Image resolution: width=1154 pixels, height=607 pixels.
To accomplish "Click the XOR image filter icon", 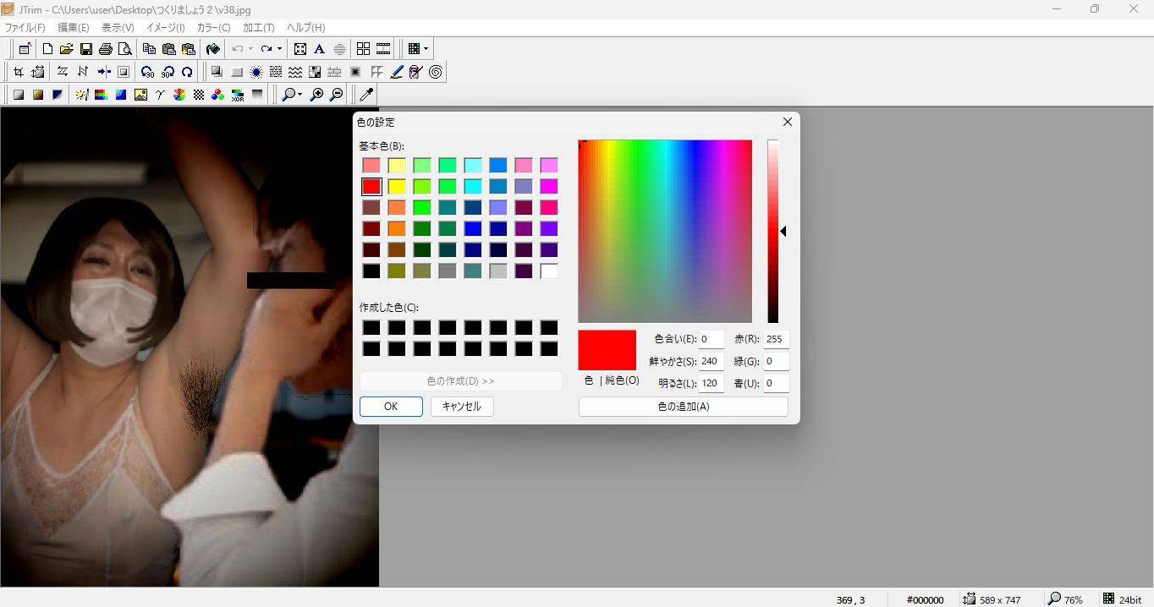I will tap(238, 95).
